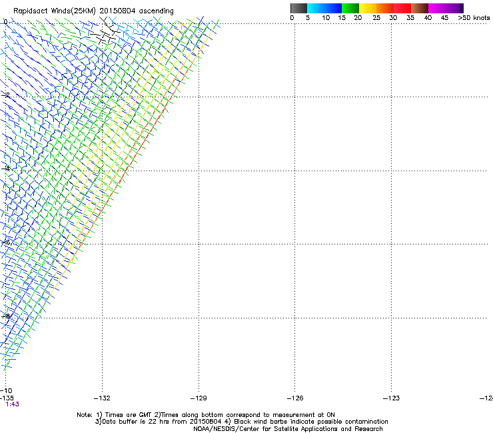The image size is (493, 433).
Task: Pick the orange 25-30 knots color segment
Action: (385, 8)
